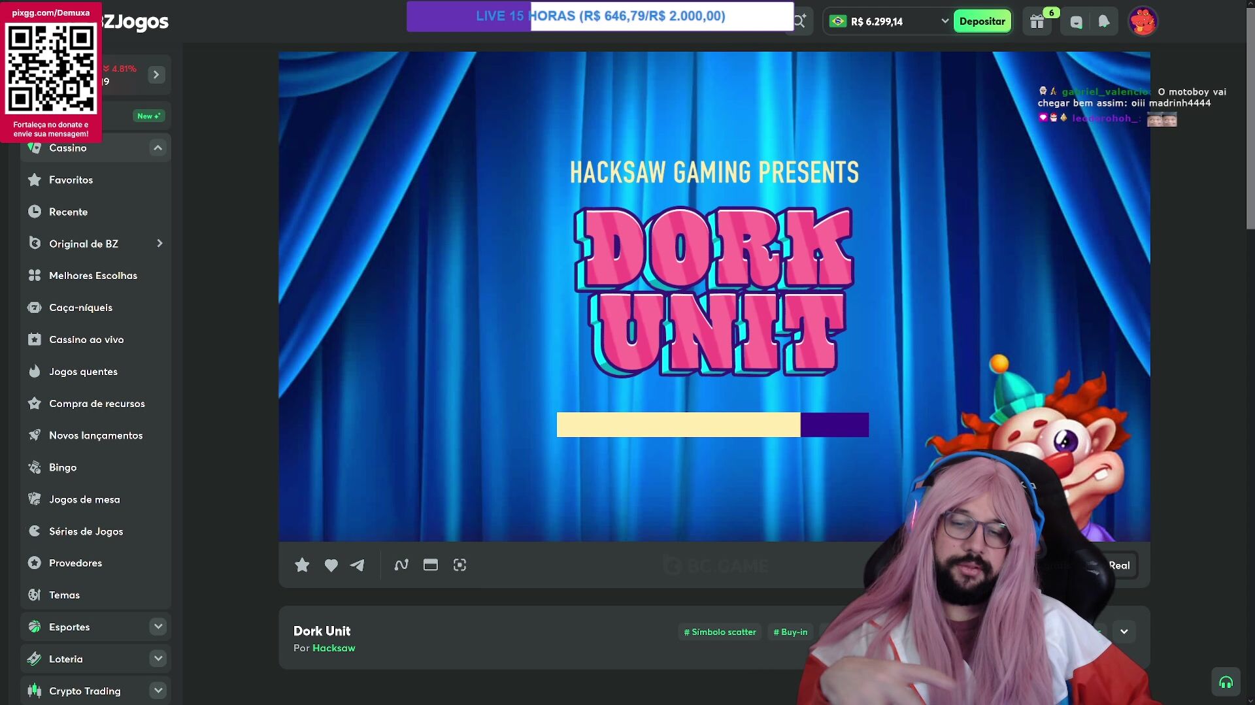Image resolution: width=1255 pixels, height=705 pixels.
Task: Open Favoritos in sidebar
Action: click(x=95, y=180)
